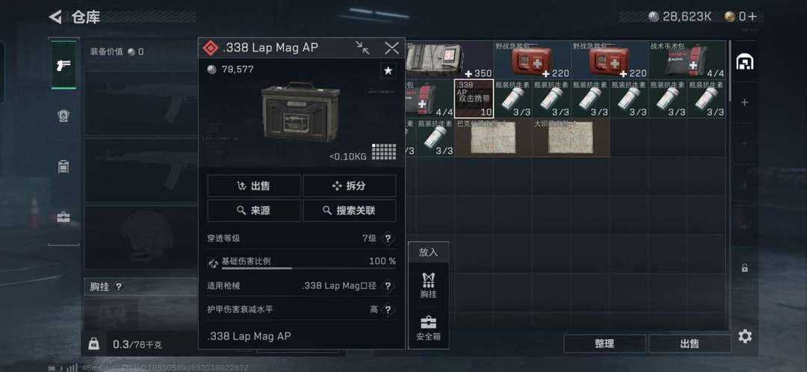This screenshot has height=372, width=807.
Task: Click the 整理 organize button
Action: [605, 344]
